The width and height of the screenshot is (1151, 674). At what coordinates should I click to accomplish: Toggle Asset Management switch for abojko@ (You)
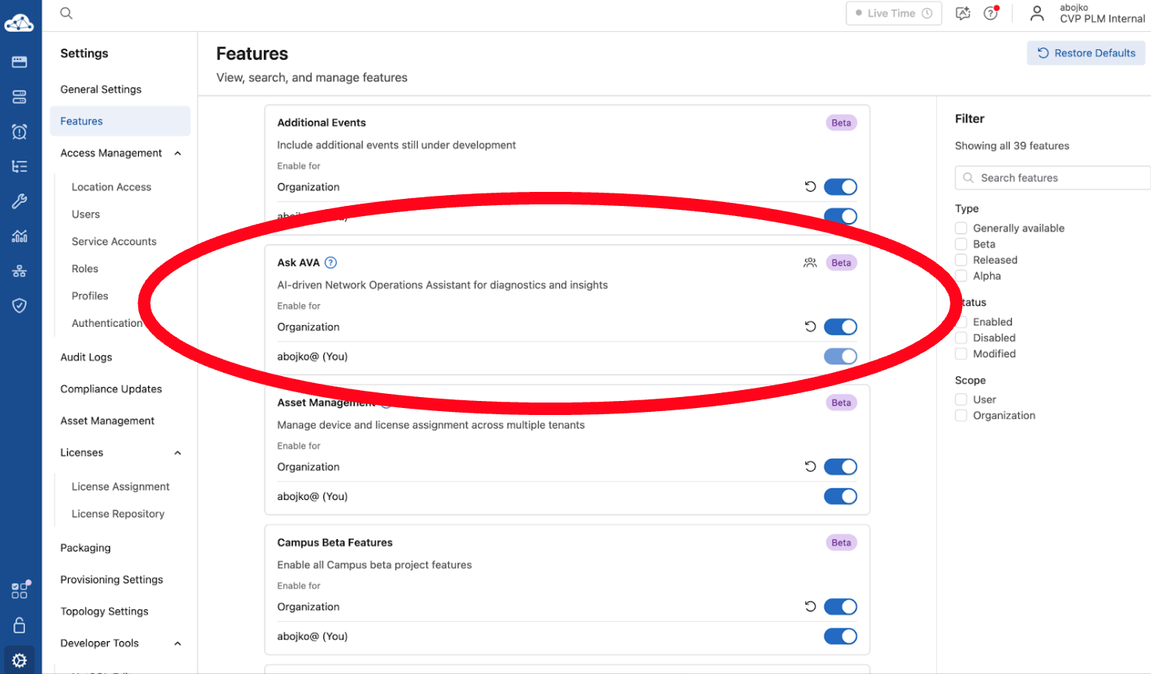click(840, 496)
